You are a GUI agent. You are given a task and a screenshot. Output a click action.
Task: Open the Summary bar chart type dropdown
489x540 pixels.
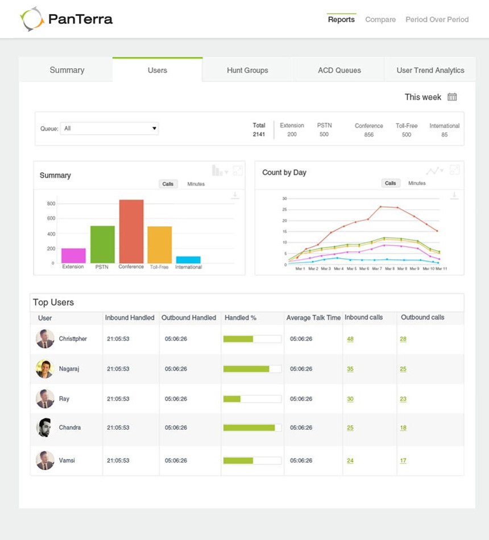pyautogui.click(x=219, y=171)
